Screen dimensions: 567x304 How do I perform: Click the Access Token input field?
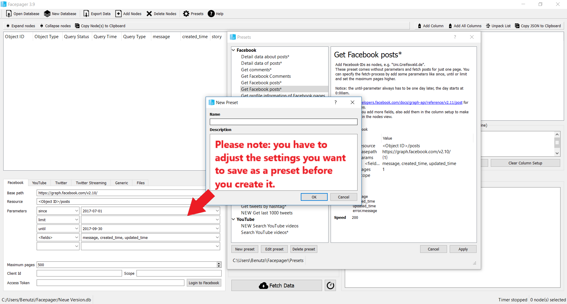110,283
